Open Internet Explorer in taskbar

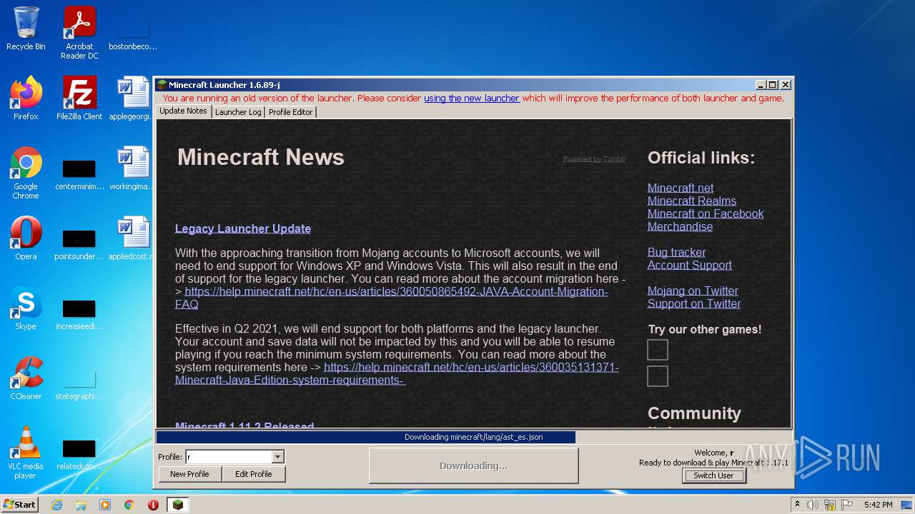(56, 505)
